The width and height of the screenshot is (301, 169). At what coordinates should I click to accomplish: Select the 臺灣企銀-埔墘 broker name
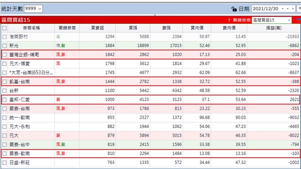point(24,55)
